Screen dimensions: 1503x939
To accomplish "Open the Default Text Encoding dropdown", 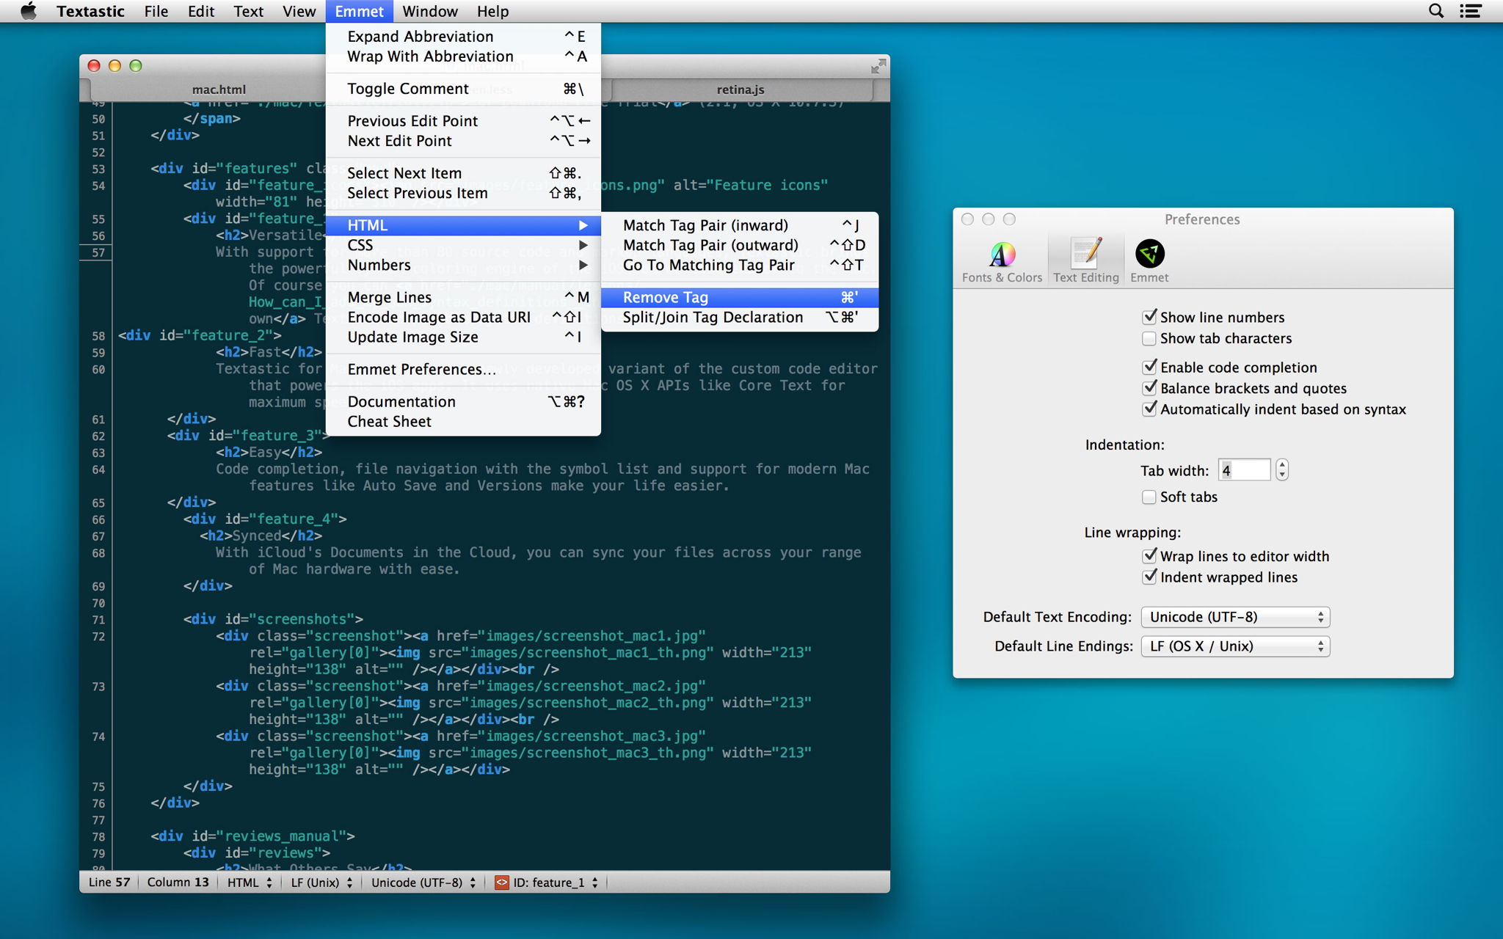I will (1234, 617).
